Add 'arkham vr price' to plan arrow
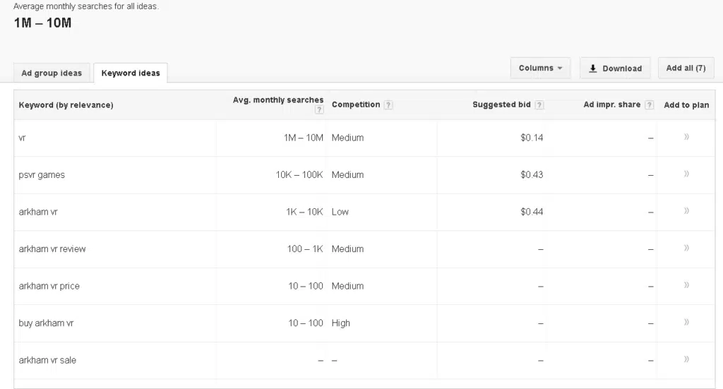The image size is (723, 389). [x=686, y=285]
